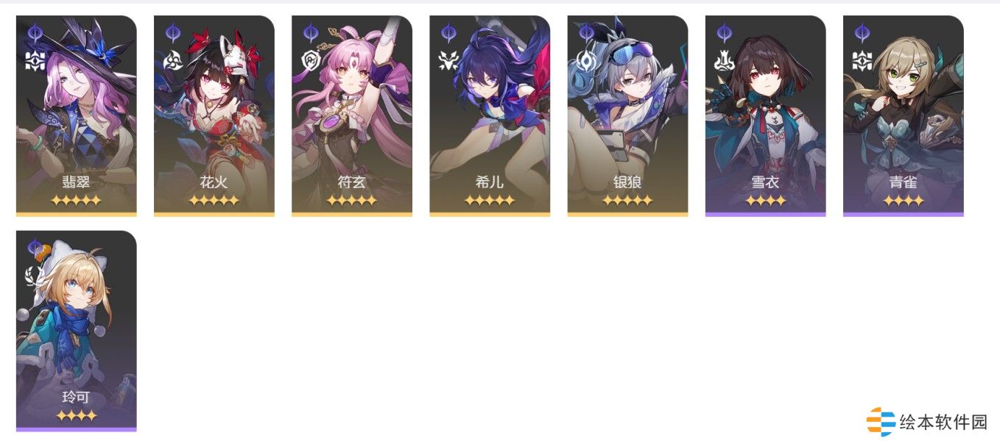Click the Erudition path icon on 翡翠 card

(x=35, y=60)
